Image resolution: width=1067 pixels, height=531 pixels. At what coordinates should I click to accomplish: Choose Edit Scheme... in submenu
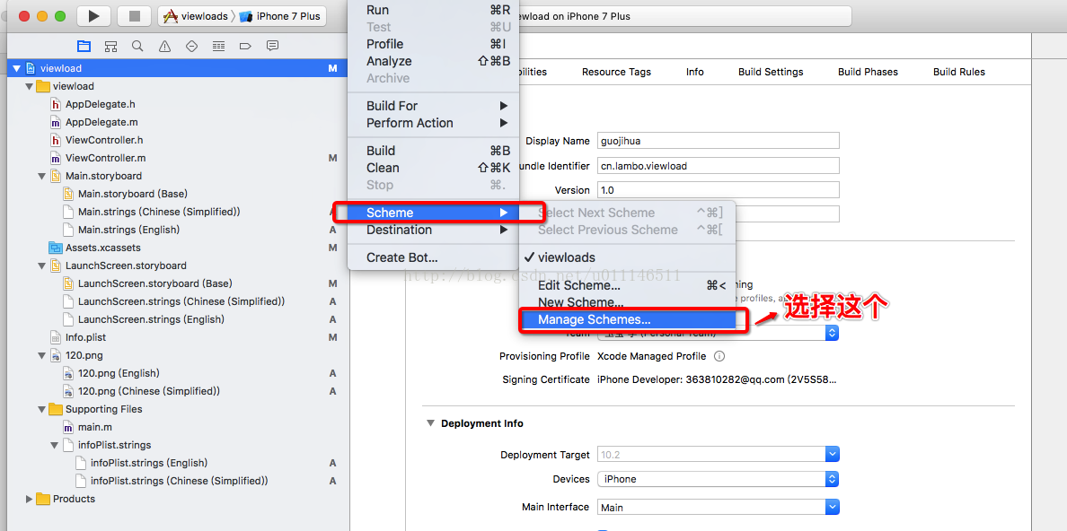pos(628,285)
